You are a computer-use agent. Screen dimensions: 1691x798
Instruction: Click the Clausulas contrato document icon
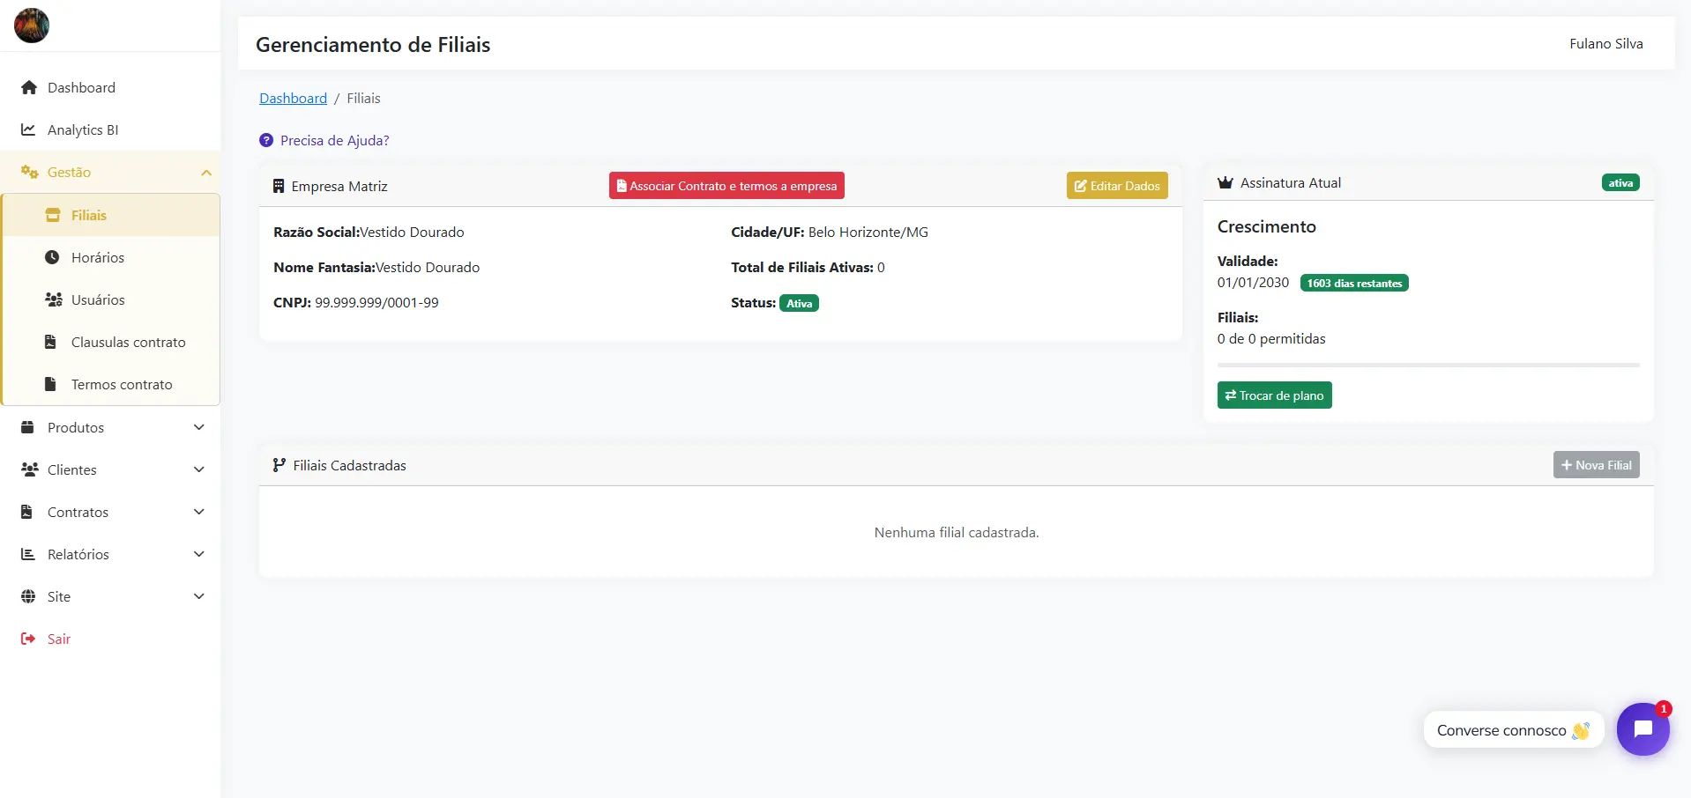click(x=50, y=342)
